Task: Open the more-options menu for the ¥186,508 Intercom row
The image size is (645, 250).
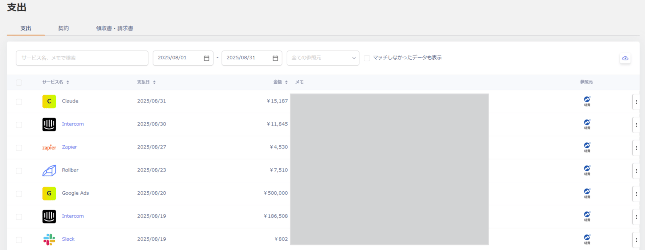Action: 636,217
